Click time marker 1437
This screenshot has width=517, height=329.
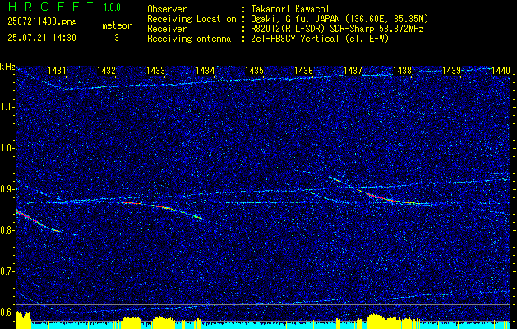353,70
